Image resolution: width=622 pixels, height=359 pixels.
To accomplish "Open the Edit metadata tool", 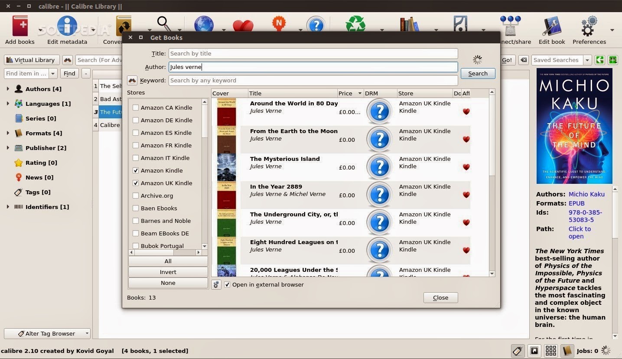I will pyautogui.click(x=67, y=27).
